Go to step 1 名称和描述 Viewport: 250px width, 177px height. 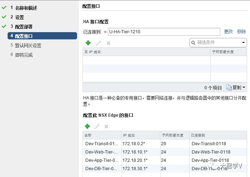click(24, 8)
